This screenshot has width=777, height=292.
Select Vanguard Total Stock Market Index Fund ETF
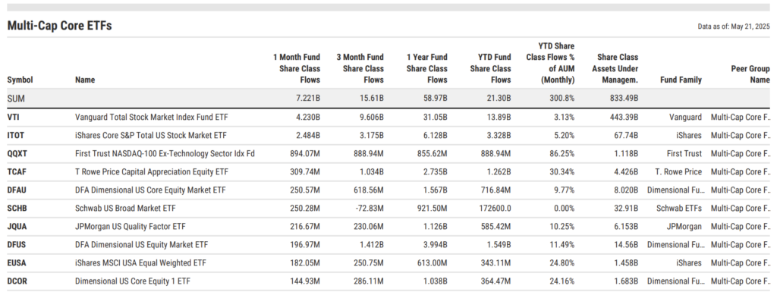coord(152,118)
